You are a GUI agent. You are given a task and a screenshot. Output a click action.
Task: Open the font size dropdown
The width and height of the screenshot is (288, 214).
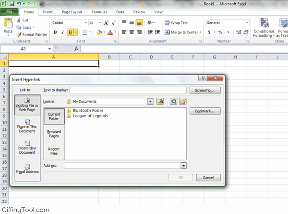100,23
